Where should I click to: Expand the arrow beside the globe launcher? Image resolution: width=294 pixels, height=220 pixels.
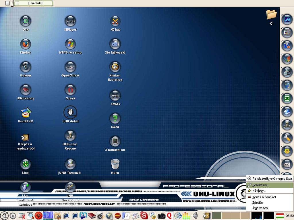pos(282,81)
